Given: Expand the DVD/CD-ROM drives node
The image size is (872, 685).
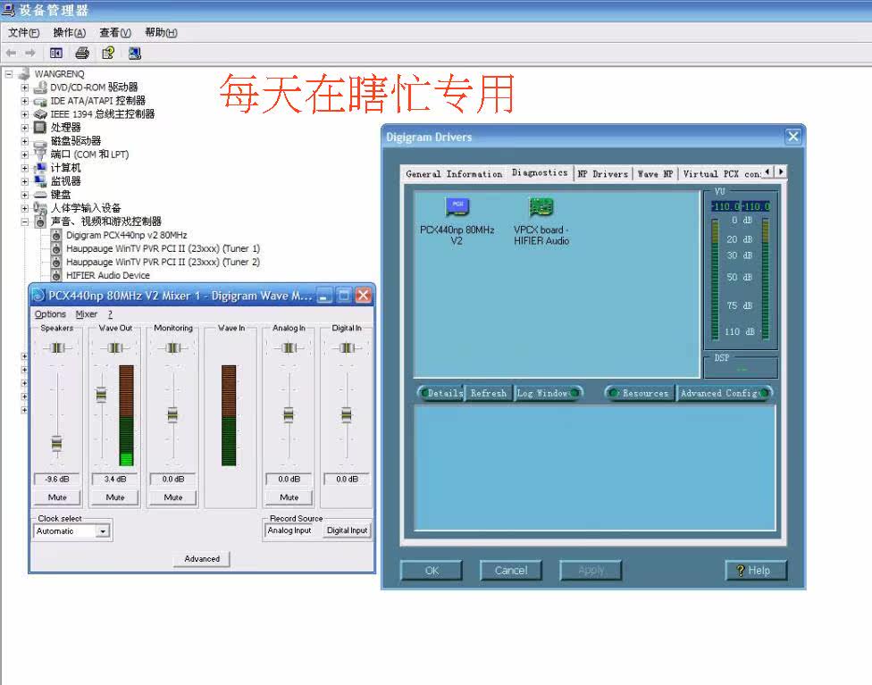Looking at the screenshot, I should click(x=24, y=88).
